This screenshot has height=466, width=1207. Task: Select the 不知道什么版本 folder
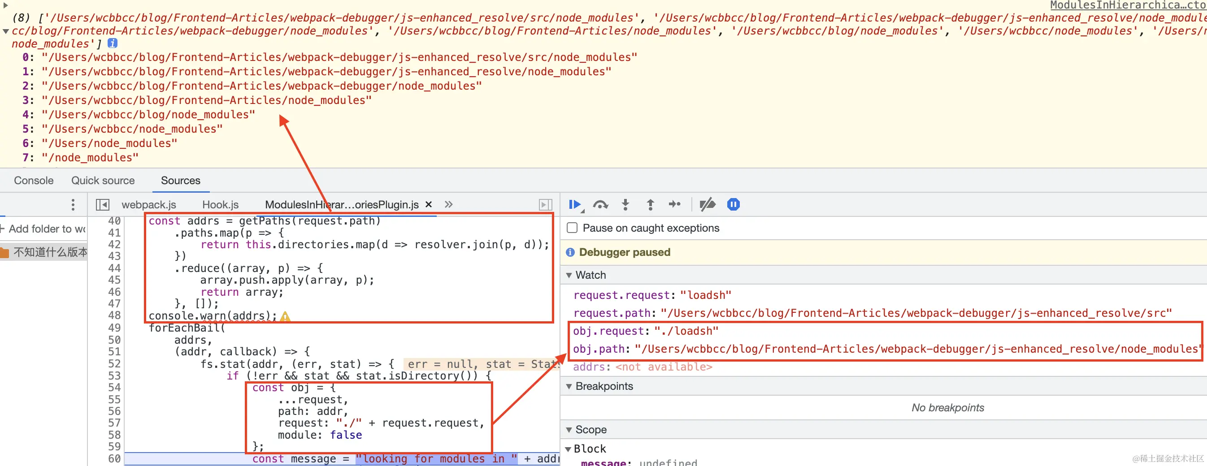pyautogui.click(x=43, y=252)
